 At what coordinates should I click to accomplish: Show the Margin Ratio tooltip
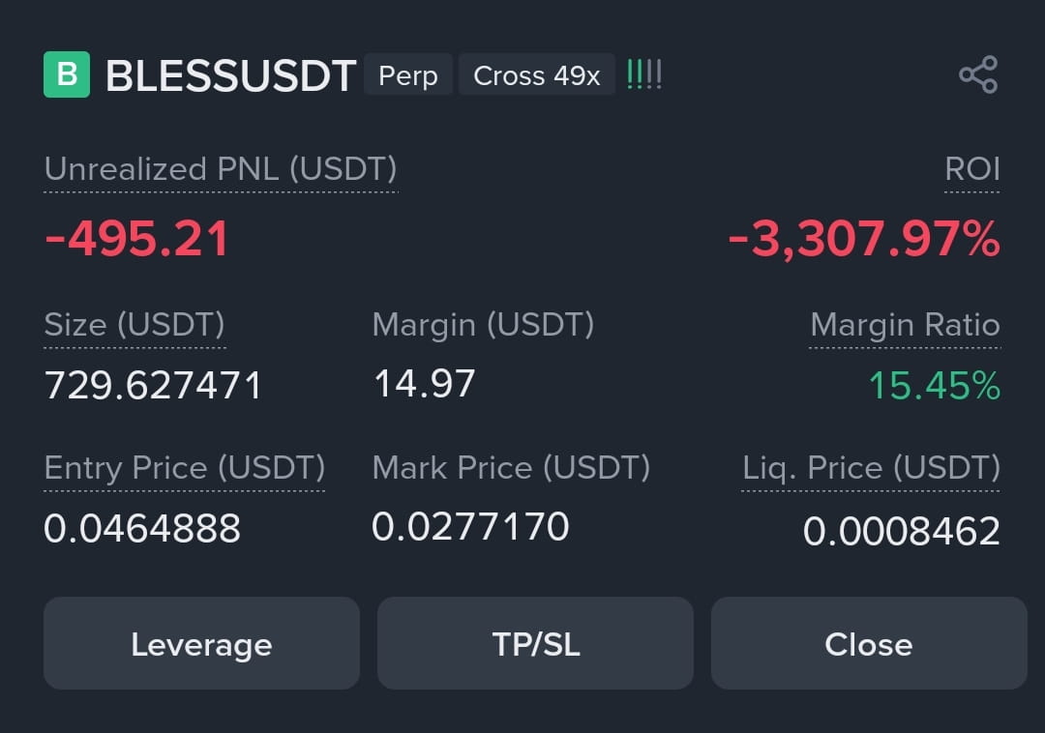pos(905,325)
